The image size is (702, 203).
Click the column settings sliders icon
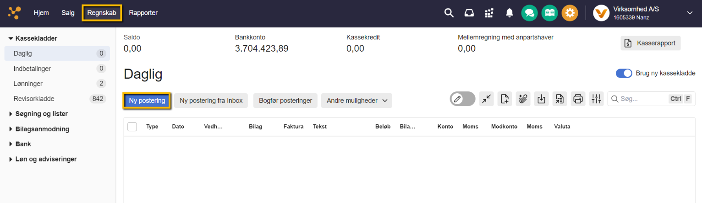[x=596, y=99]
